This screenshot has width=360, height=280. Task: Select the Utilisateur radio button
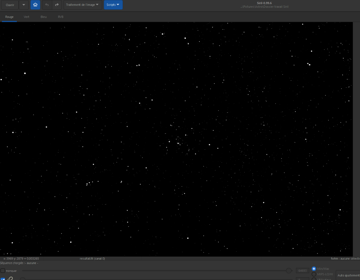pyautogui.click(x=314, y=279)
